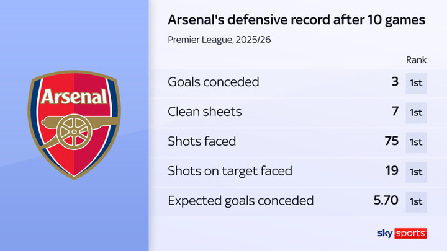
Task: Click the Shots on target faced label
Action: 230,172
